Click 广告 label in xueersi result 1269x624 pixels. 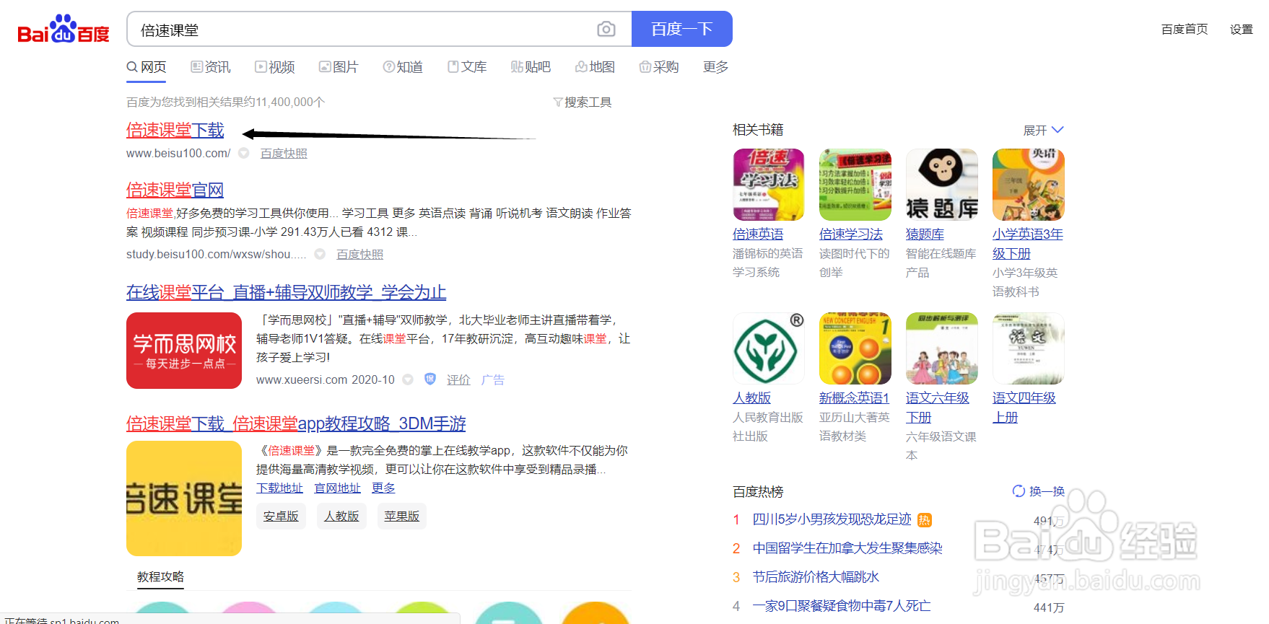(x=493, y=380)
